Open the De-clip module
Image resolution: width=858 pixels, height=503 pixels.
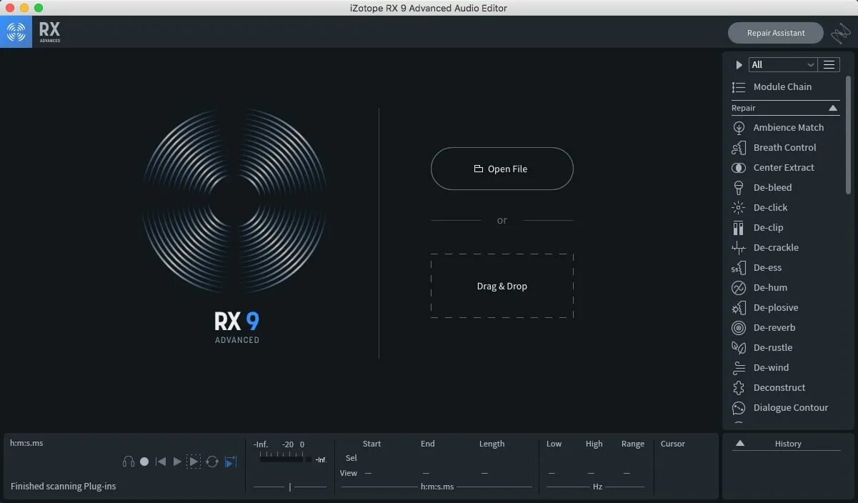point(768,228)
